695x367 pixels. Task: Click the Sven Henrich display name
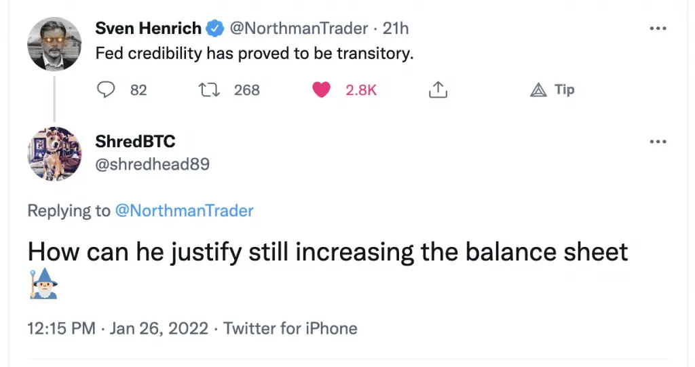pos(149,28)
